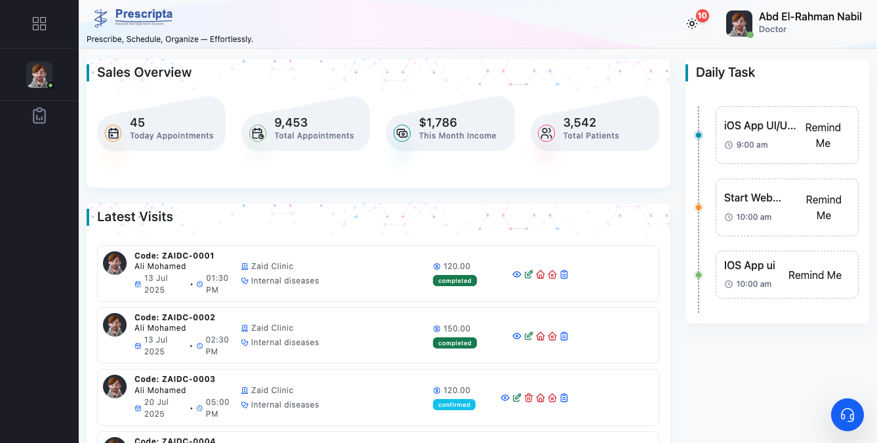Image resolution: width=877 pixels, height=443 pixels.
Task: Click the completed status badge on ZAIDC-0001
Action: point(455,280)
